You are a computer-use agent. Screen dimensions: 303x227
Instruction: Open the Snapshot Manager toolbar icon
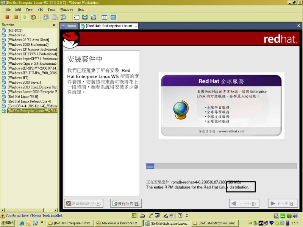click(x=63, y=17)
